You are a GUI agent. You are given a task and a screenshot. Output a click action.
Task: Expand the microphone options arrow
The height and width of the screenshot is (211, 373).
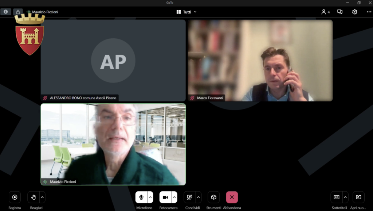coord(150,197)
